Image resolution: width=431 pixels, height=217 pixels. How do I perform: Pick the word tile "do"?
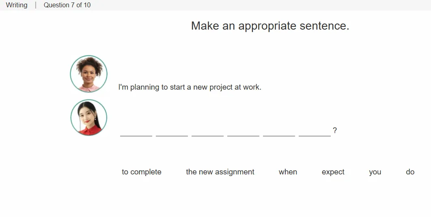coord(410,172)
